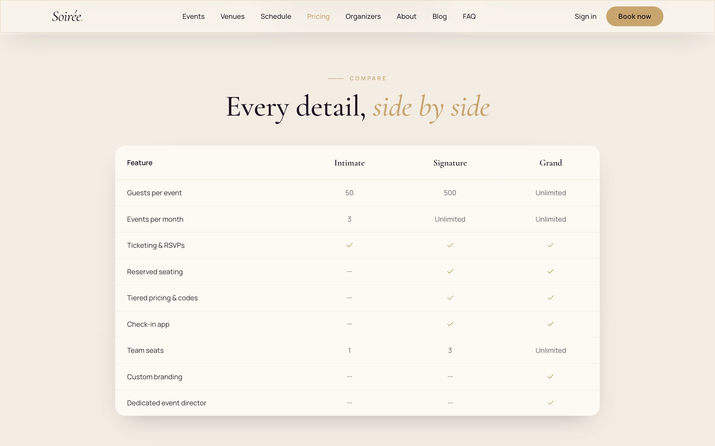Select the Pricing nav item
Screen dimensions: 715x446
coord(318,17)
